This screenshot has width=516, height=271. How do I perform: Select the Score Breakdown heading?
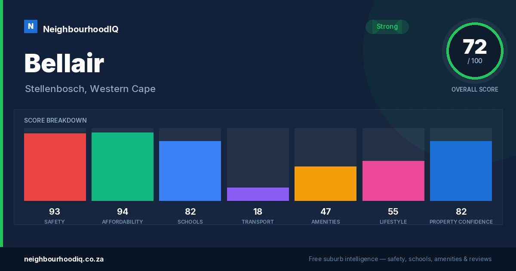[55, 120]
